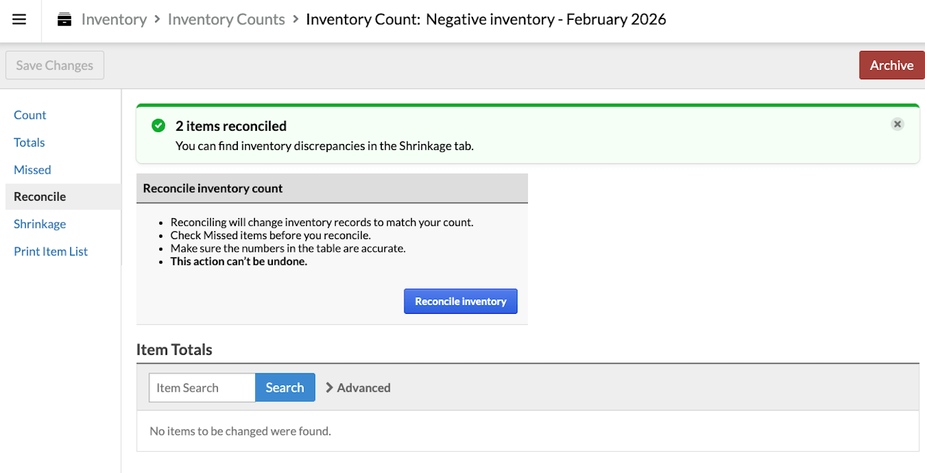Click the green success checkmark icon
925x473 pixels.
click(x=159, y=126)
